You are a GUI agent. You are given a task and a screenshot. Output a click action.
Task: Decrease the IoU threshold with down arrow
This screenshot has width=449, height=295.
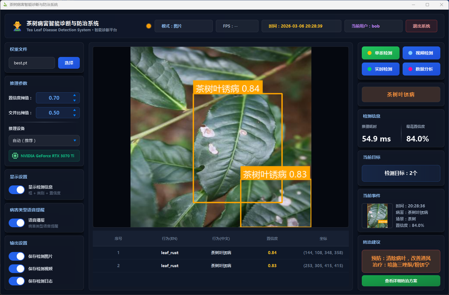click(75, 115)
